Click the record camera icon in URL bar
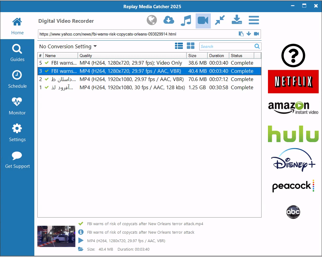 click(256, 34)
